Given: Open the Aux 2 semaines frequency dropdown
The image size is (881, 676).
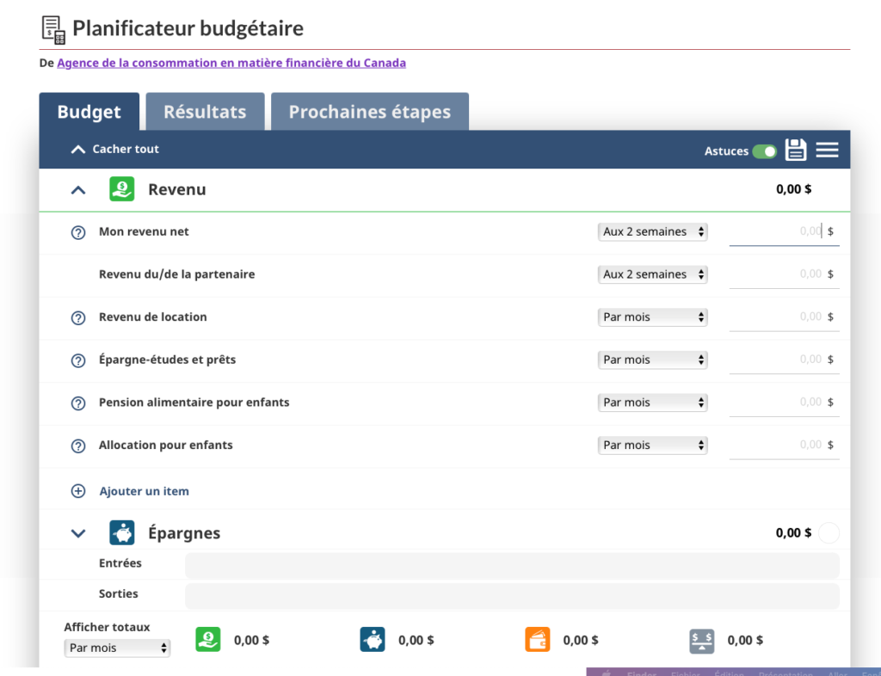Looking at the screenshot, I should [x=652, y=231].
